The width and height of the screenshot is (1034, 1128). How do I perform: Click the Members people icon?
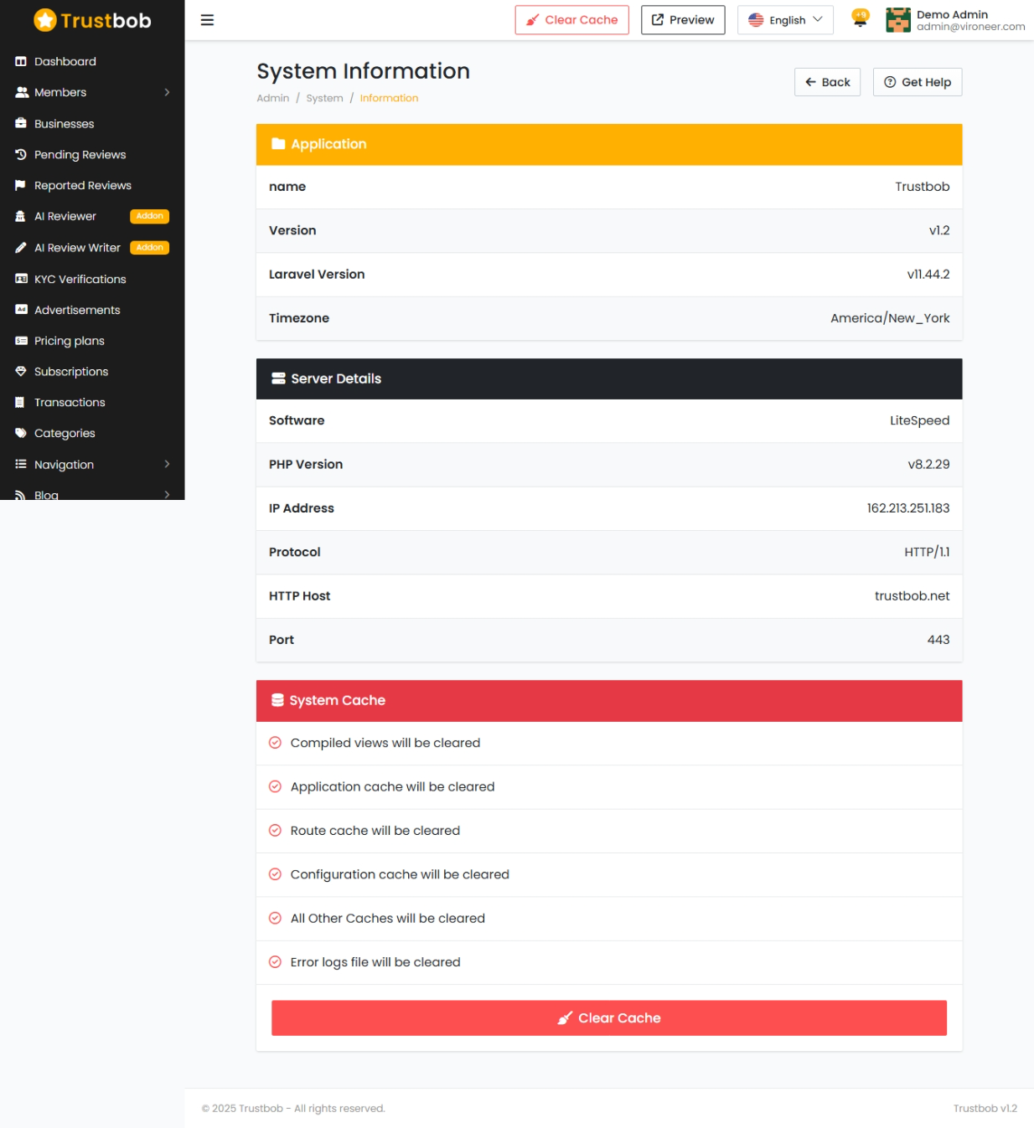point(22,92)
